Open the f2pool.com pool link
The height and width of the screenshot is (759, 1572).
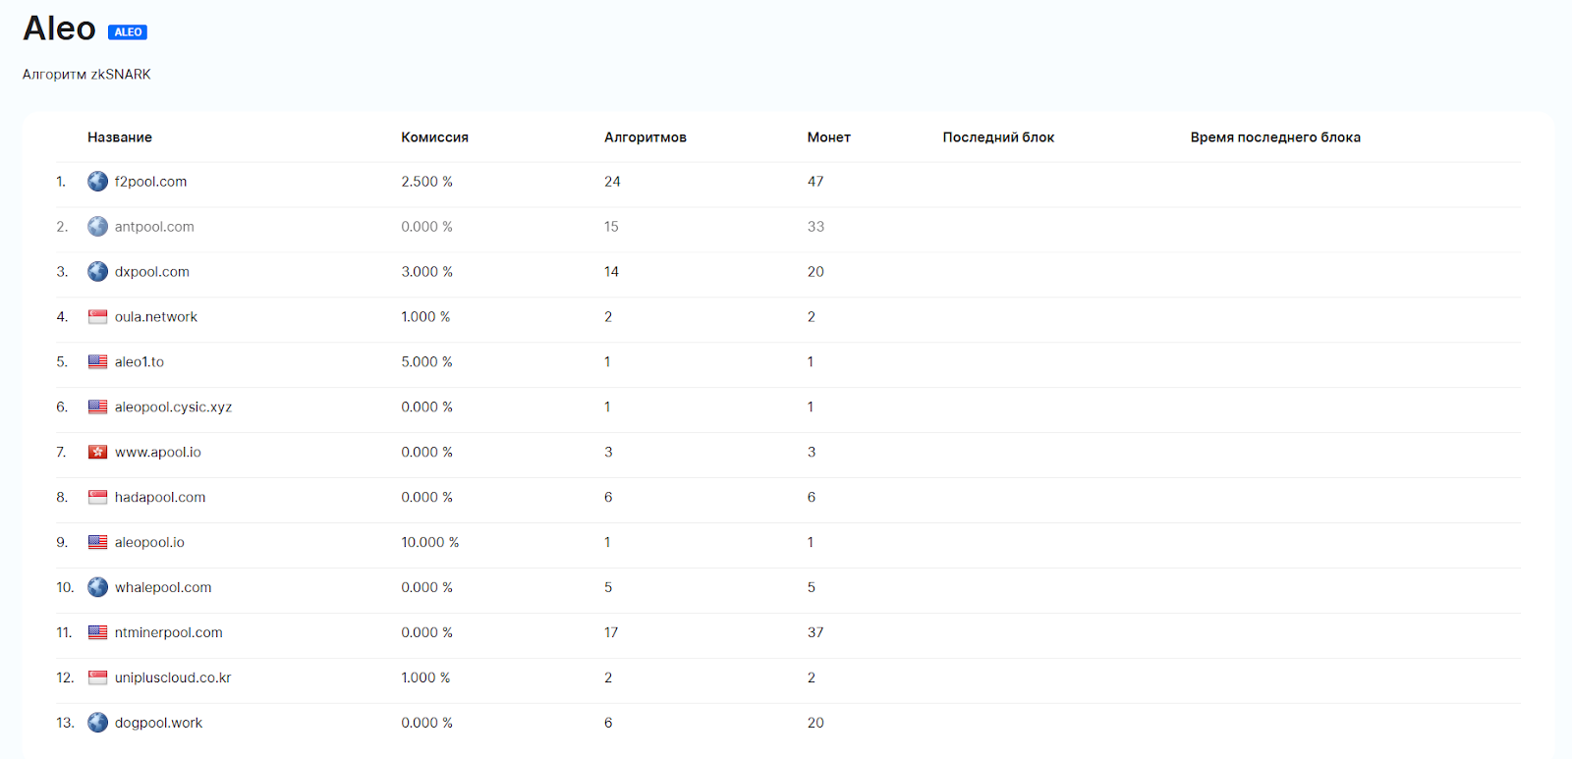[150, 182]
